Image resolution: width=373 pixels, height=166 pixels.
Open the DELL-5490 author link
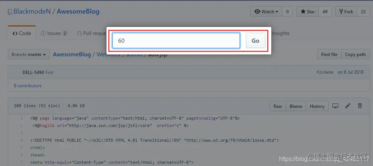coord(33,72)
